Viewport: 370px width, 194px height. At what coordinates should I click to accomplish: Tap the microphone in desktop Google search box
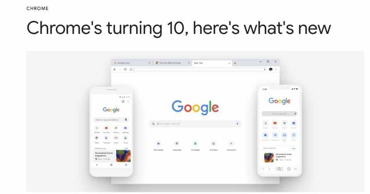click(x=237, y=123)
